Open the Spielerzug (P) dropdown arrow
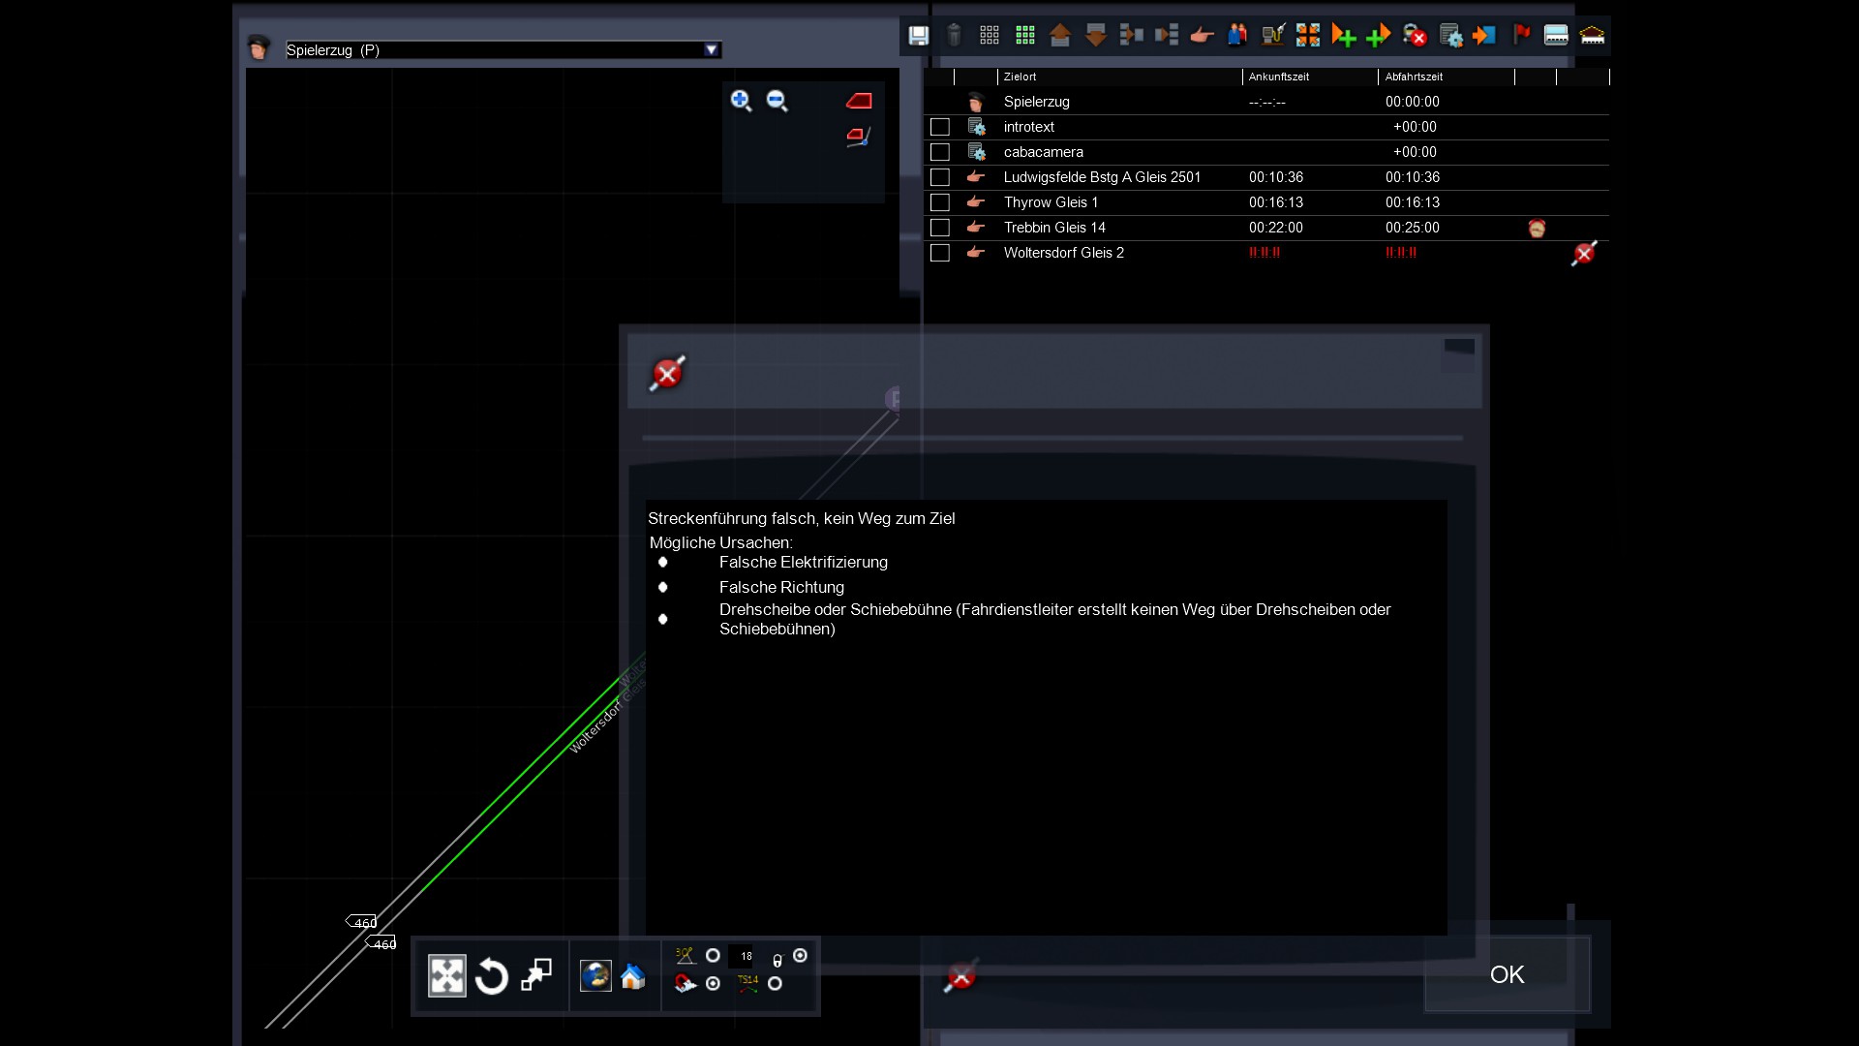 712,49
